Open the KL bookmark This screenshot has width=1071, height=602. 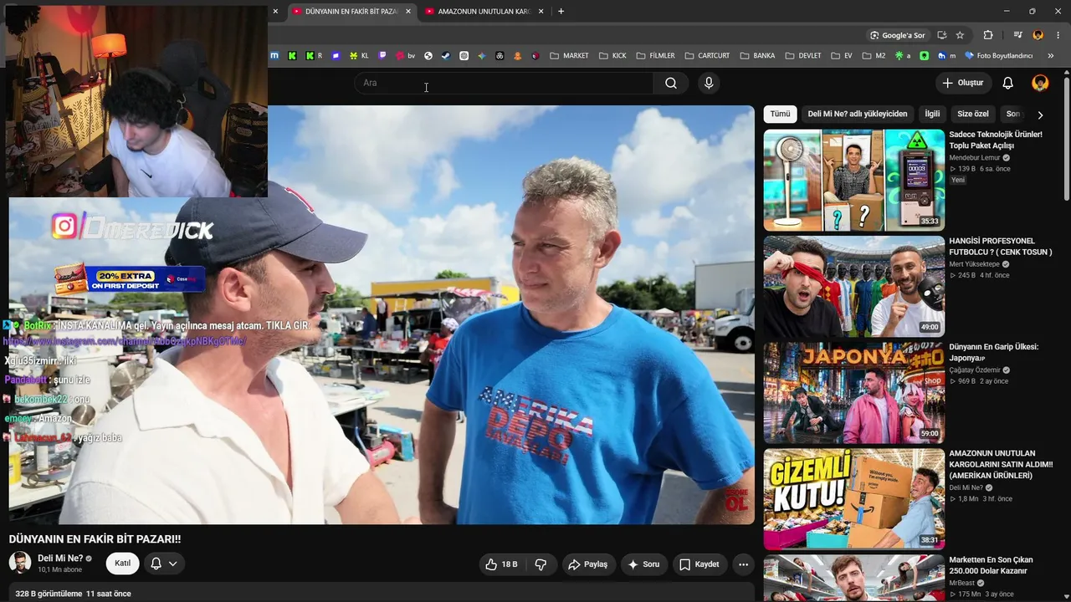point(359,56)
